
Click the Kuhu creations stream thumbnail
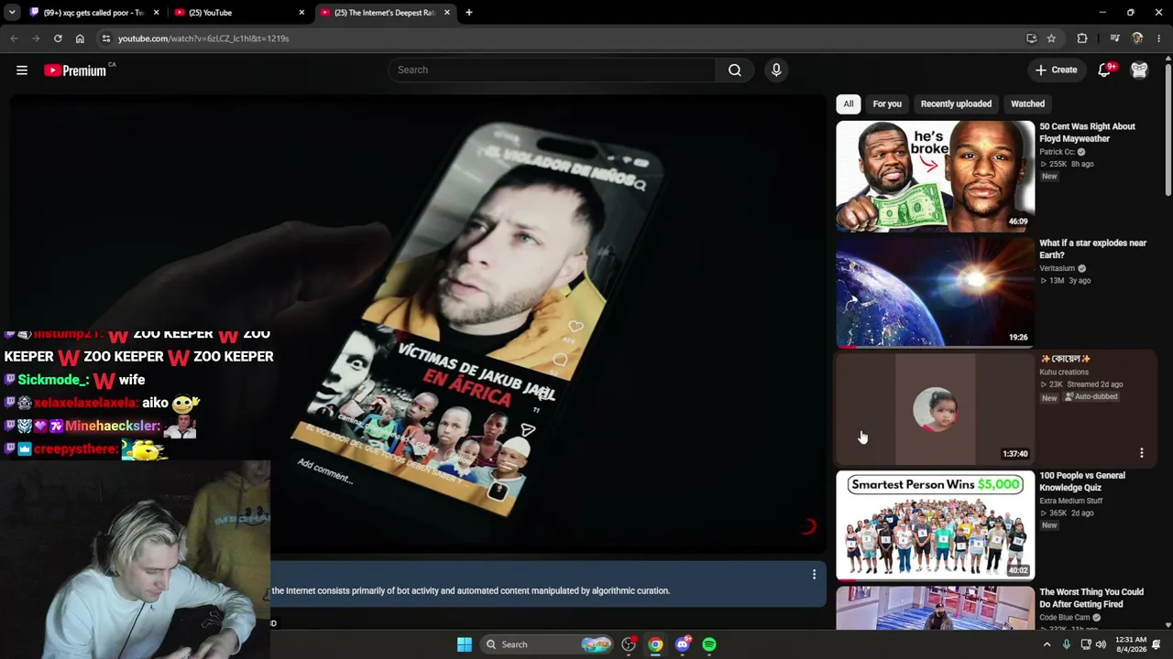coord(935,408)
